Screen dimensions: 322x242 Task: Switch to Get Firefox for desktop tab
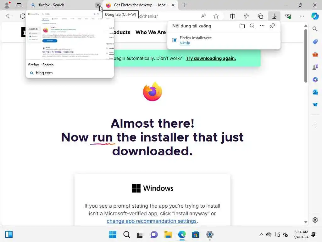(x=140, y=5)
